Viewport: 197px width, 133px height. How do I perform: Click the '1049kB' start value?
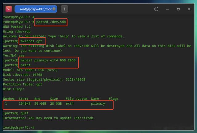25,103
